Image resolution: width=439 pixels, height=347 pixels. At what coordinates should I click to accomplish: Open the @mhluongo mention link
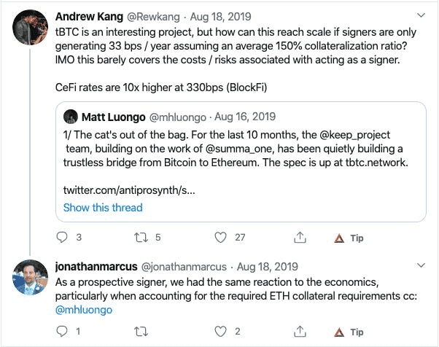pyautogui.click(x=84, y=310)
